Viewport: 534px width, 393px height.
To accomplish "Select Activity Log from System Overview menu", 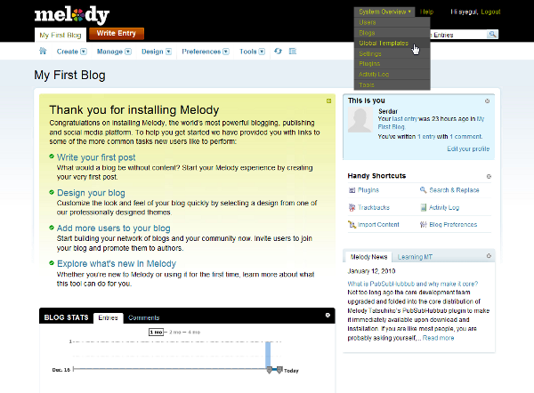I will (392, 74).
